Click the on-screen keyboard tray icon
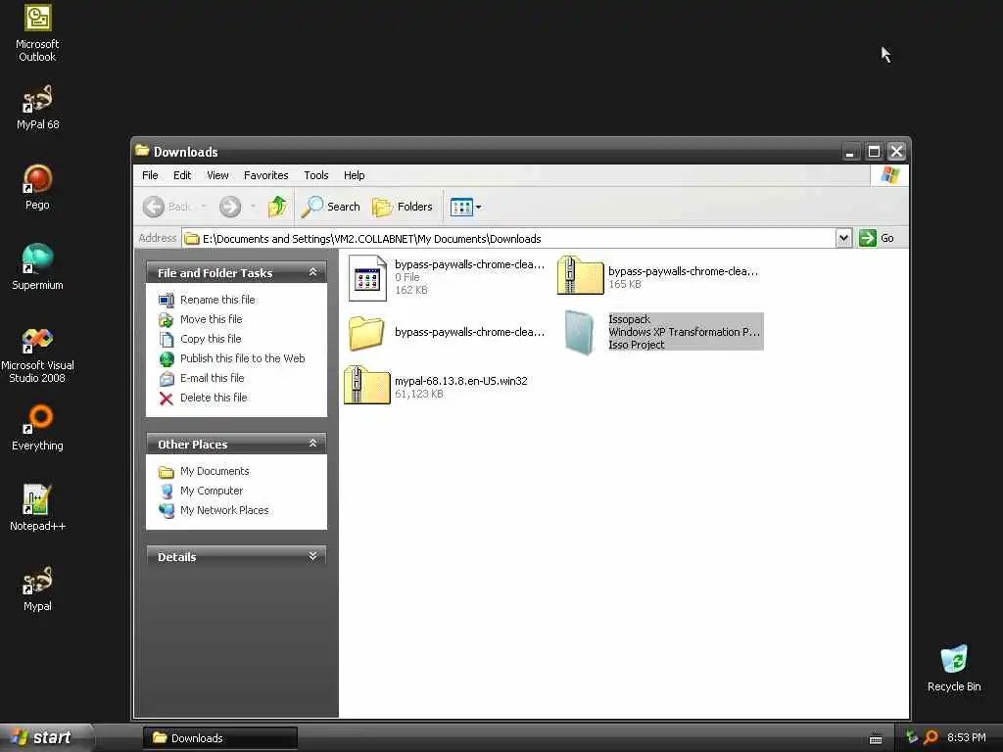1003x752 pixels. (876, 739)
